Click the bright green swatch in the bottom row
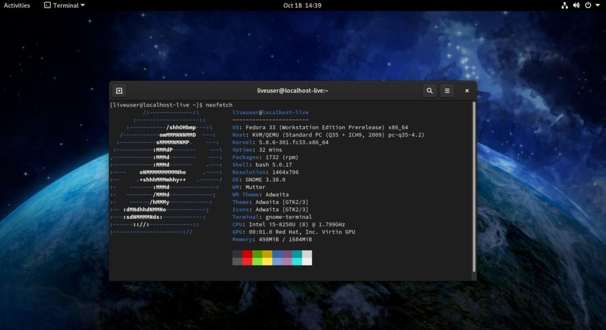 point(257,261)
